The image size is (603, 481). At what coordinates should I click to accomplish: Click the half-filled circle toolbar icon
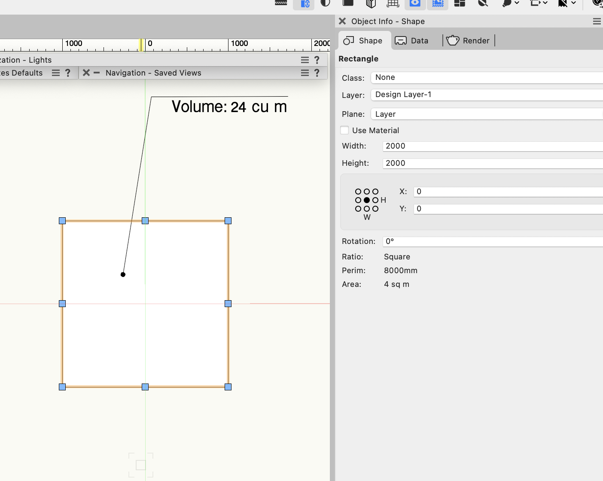click(326, 3)
